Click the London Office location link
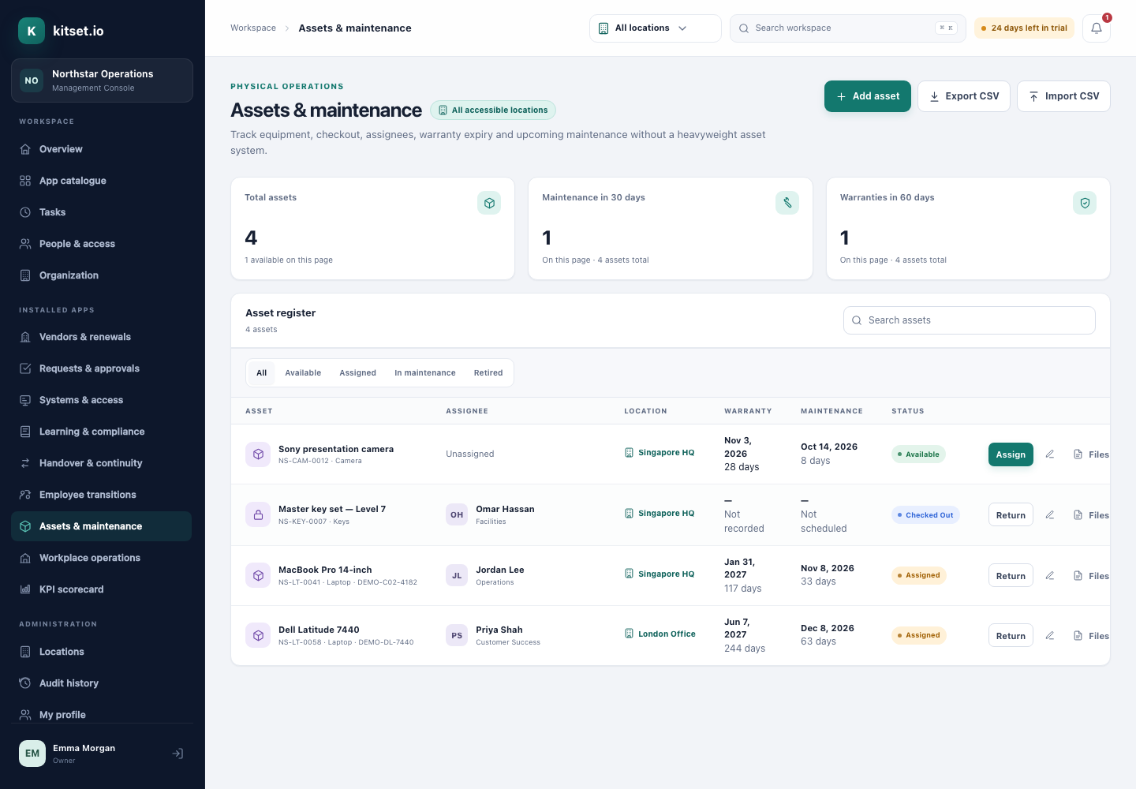Screen dimensions: 1136x789 pyautogui.click(x=660, y=634)
